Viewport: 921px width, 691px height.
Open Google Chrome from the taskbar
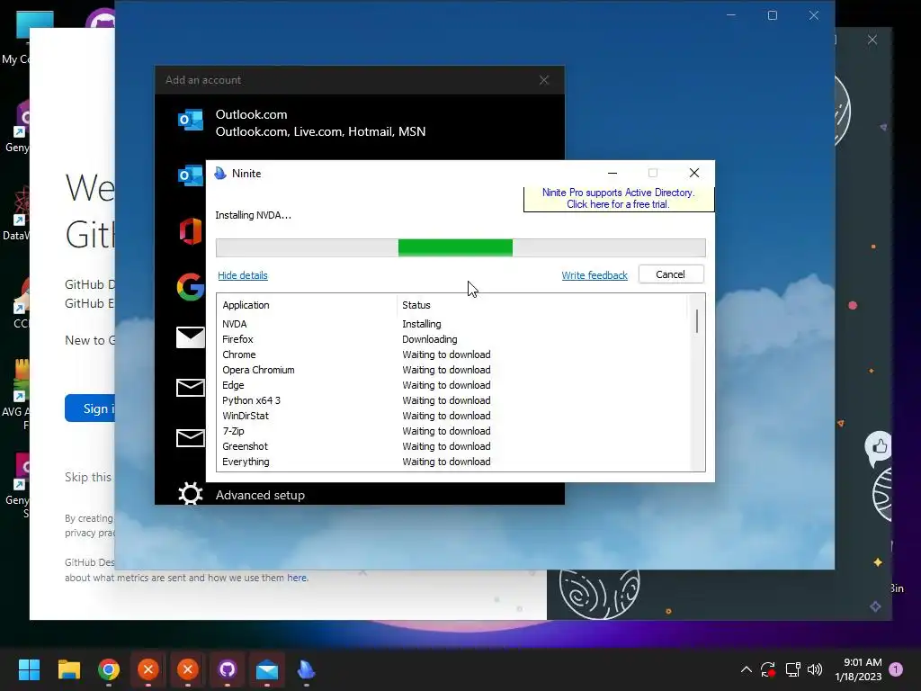tap(109, 669)
